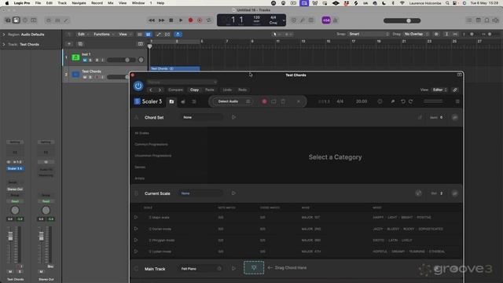The width and height of the screenshot is (503, 283).
Task: Click the Logic LCD tempo display
Action: [x=257, y=19]
